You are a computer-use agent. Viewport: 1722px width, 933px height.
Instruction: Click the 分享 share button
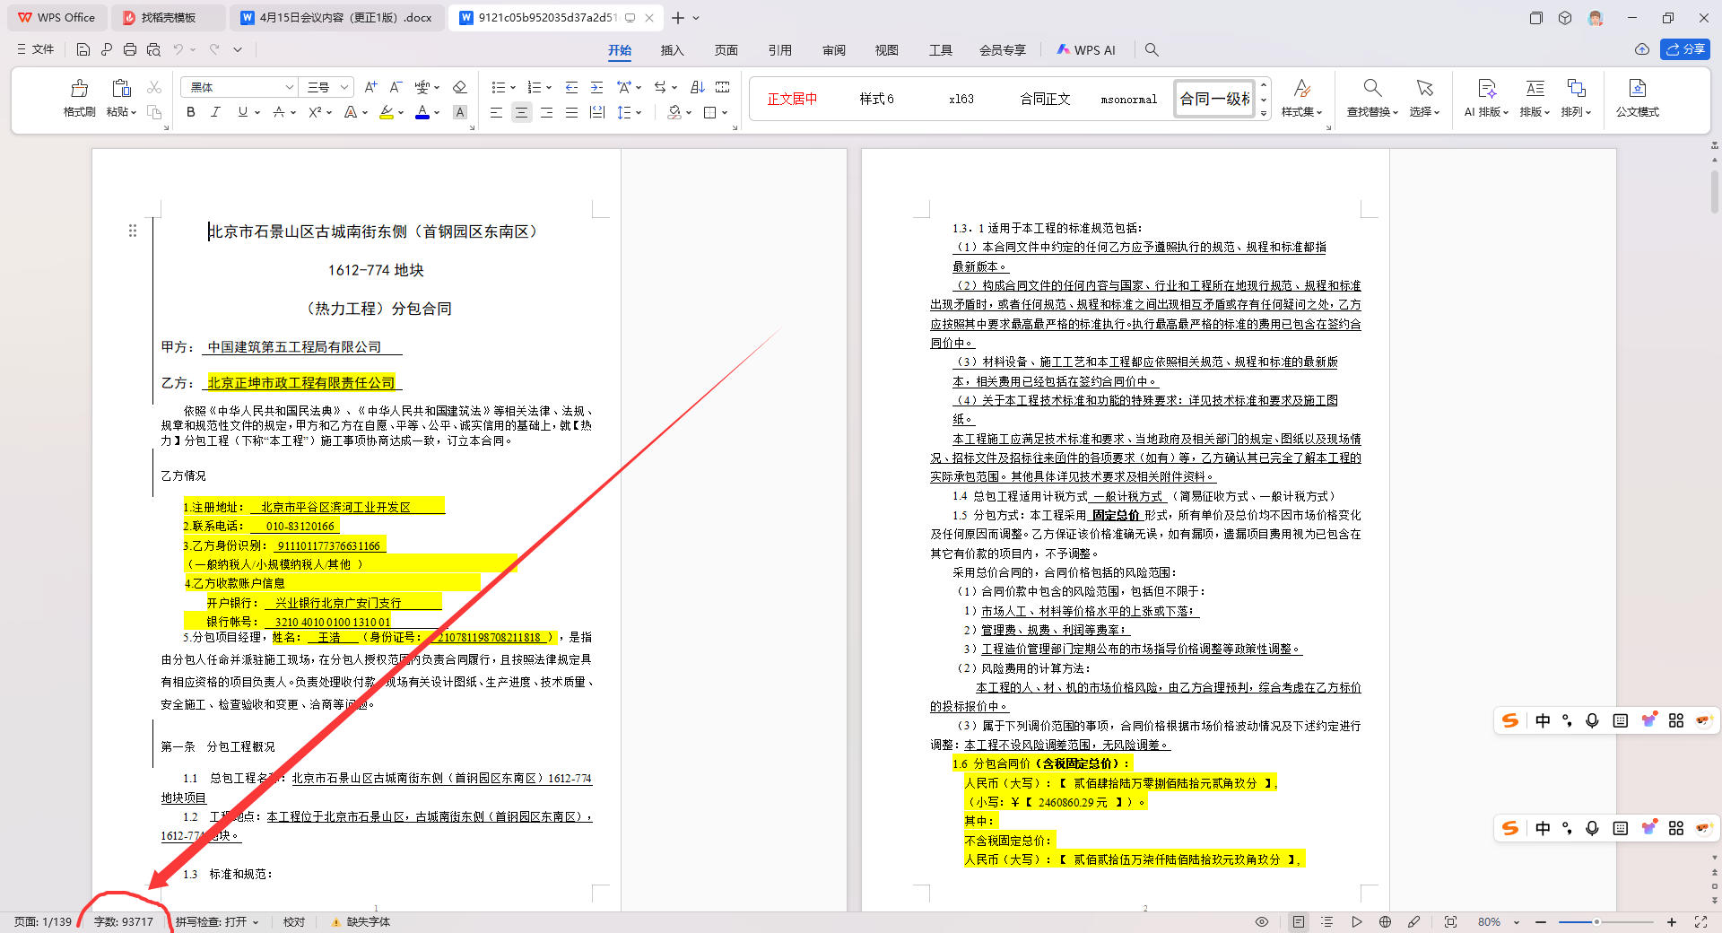pos(1685,49)
